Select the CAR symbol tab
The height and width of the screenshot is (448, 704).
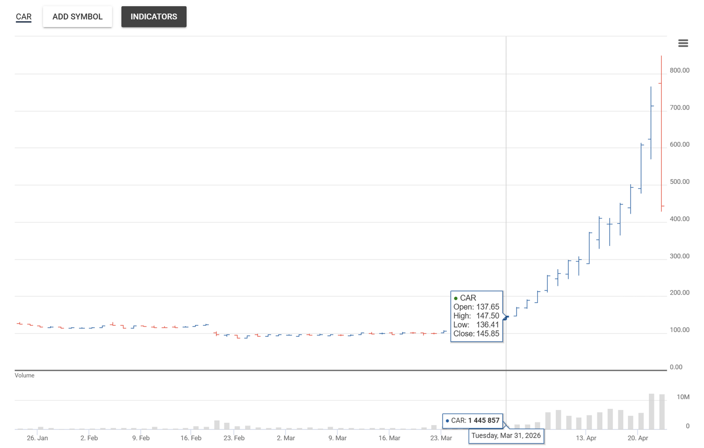23,17
